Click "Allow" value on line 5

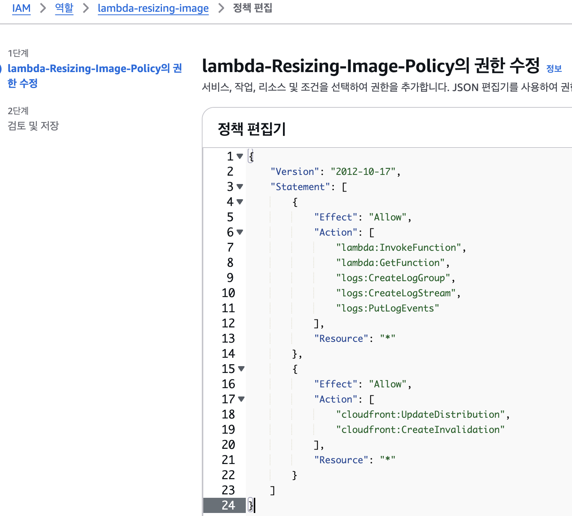(x=388, y=217)
